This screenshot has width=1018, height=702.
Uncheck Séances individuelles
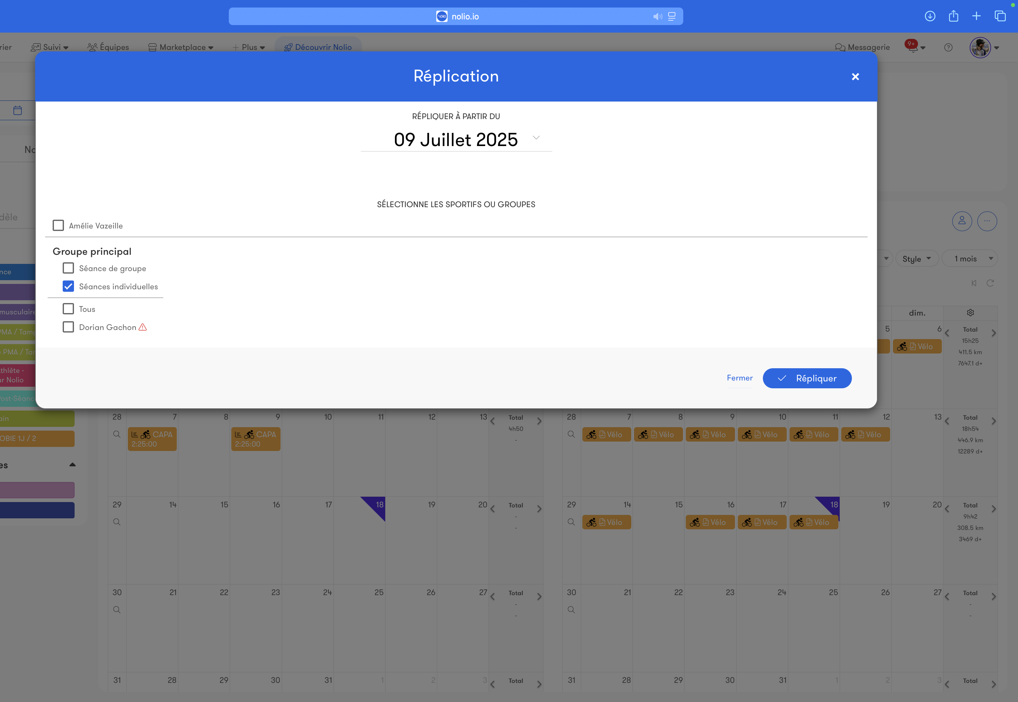tap(68, 286)
